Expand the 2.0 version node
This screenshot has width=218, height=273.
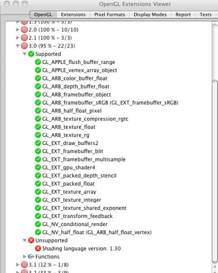(18, 29)
